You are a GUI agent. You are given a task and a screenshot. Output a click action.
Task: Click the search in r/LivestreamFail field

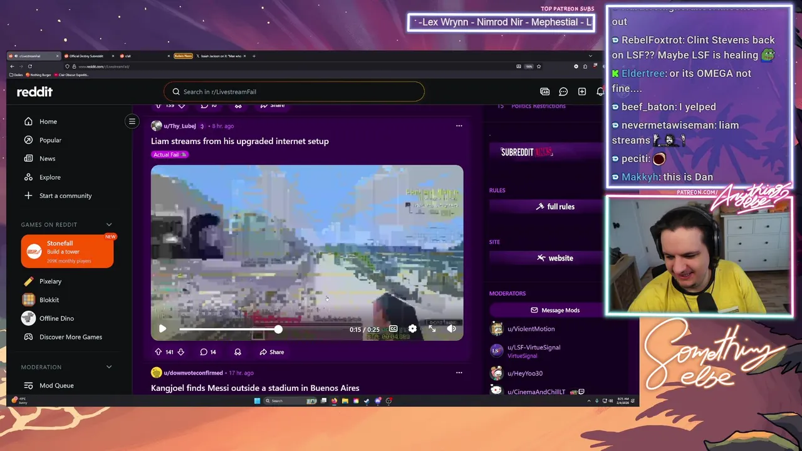[294, 91]
